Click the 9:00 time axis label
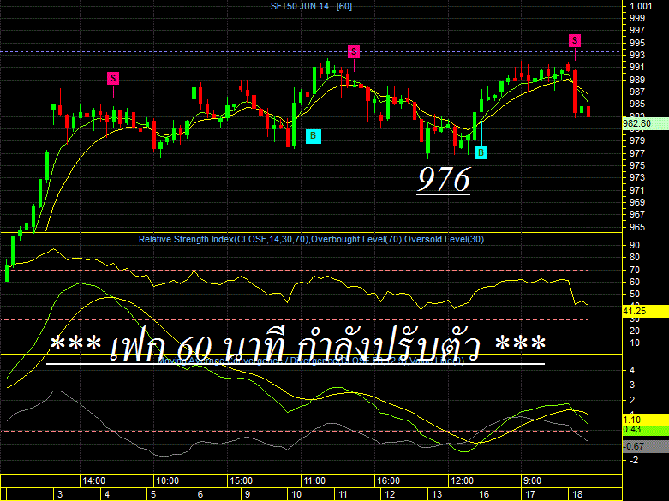Image resolution: width=669 pixels, height=501 pixels. (533, 481)
